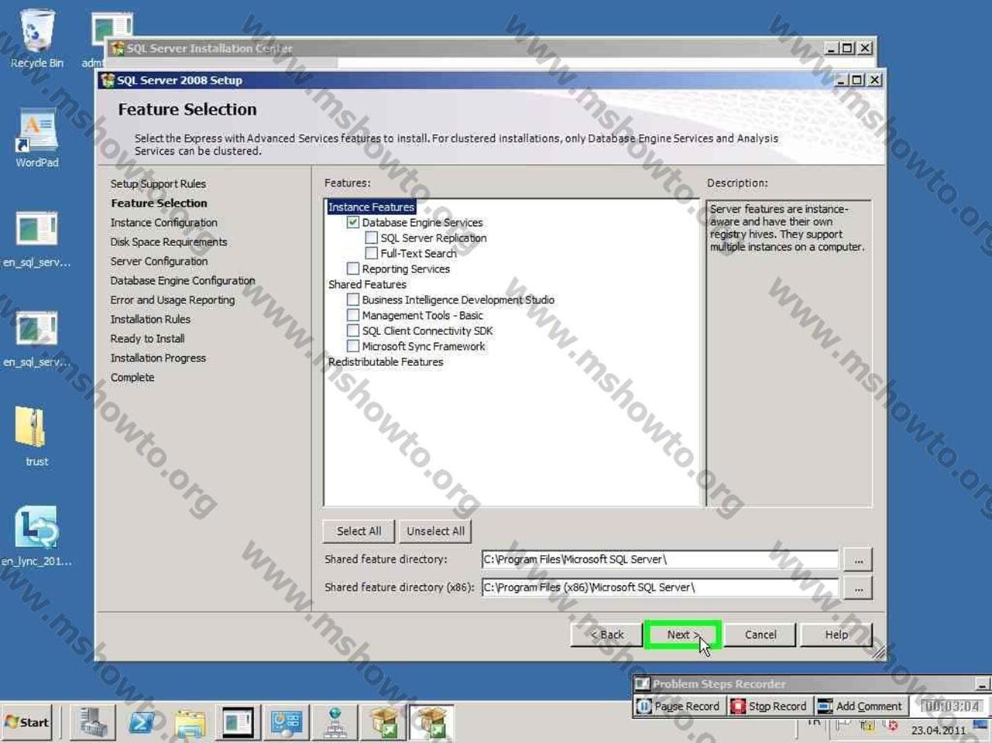Click the Installation Progress step
Image resolution: width=992 pixels, height=743 pixels.
[x=158, y=358]
